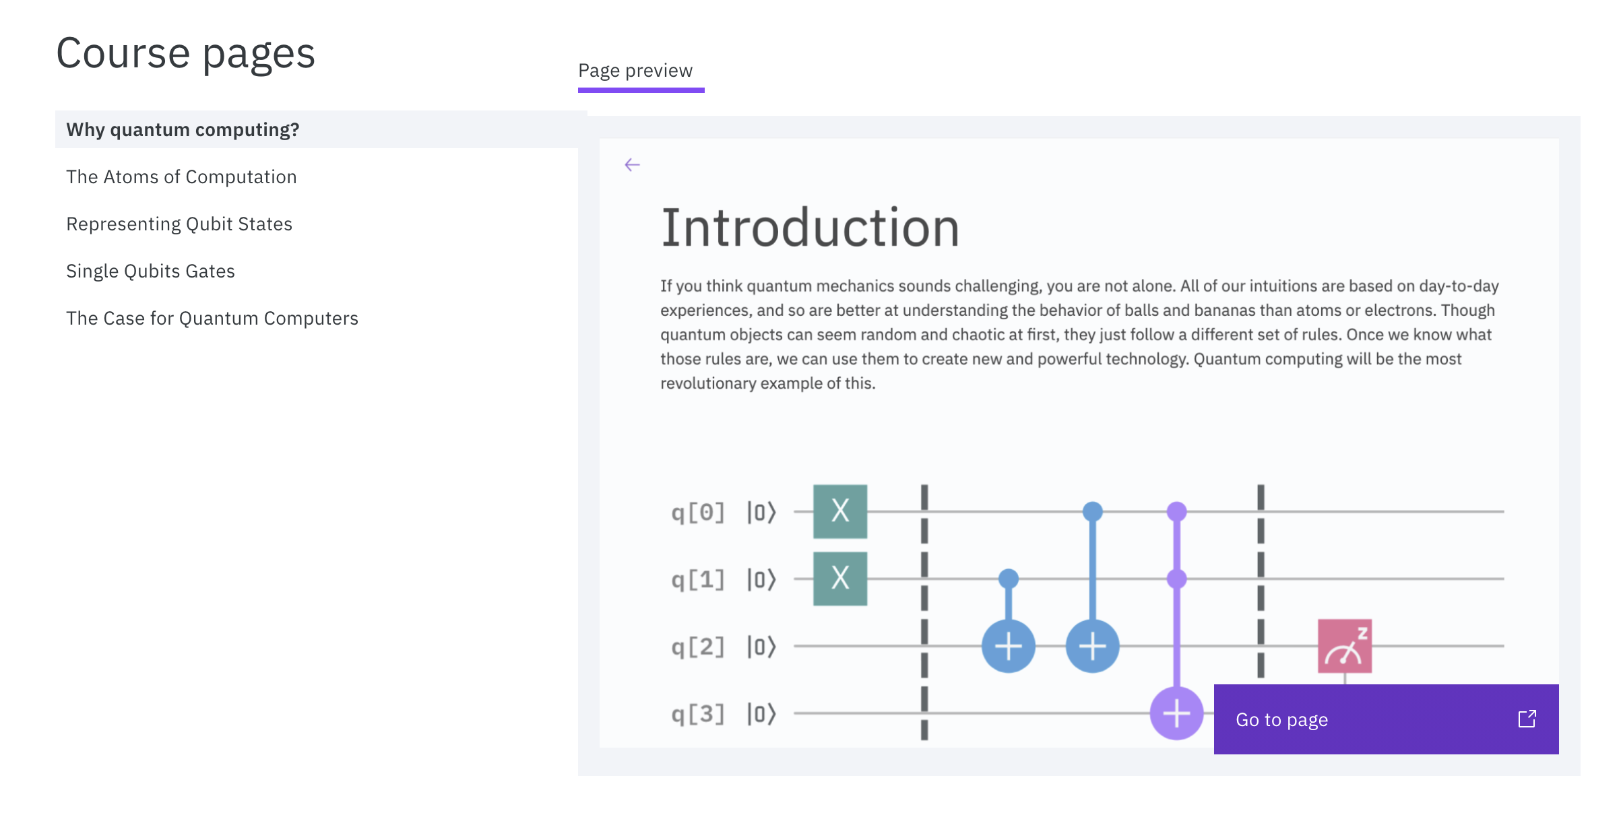Open the 'Single Qubits Gates' page
This screenshot has height=815, width=1621.
(x=150, y=271)
